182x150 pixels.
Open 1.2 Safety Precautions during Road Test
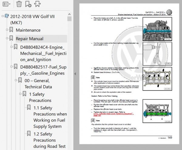point(49,140)
